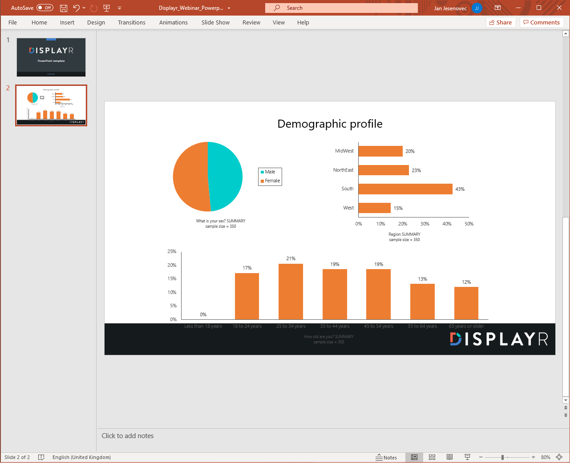The width and height of the screenshot is (570, 463).
Task: Expand the file name dropdown arrow
Action: (229, 8)
